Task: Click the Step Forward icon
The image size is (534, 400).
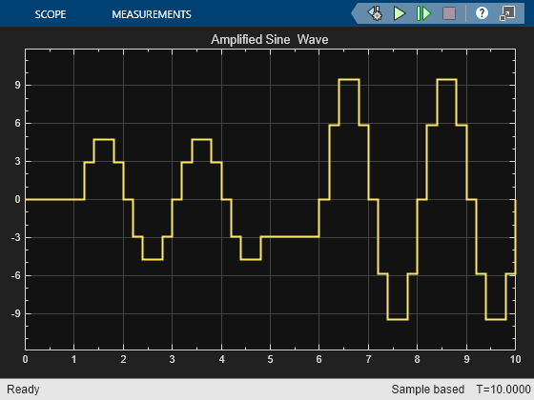Action: tap(423, 13)
